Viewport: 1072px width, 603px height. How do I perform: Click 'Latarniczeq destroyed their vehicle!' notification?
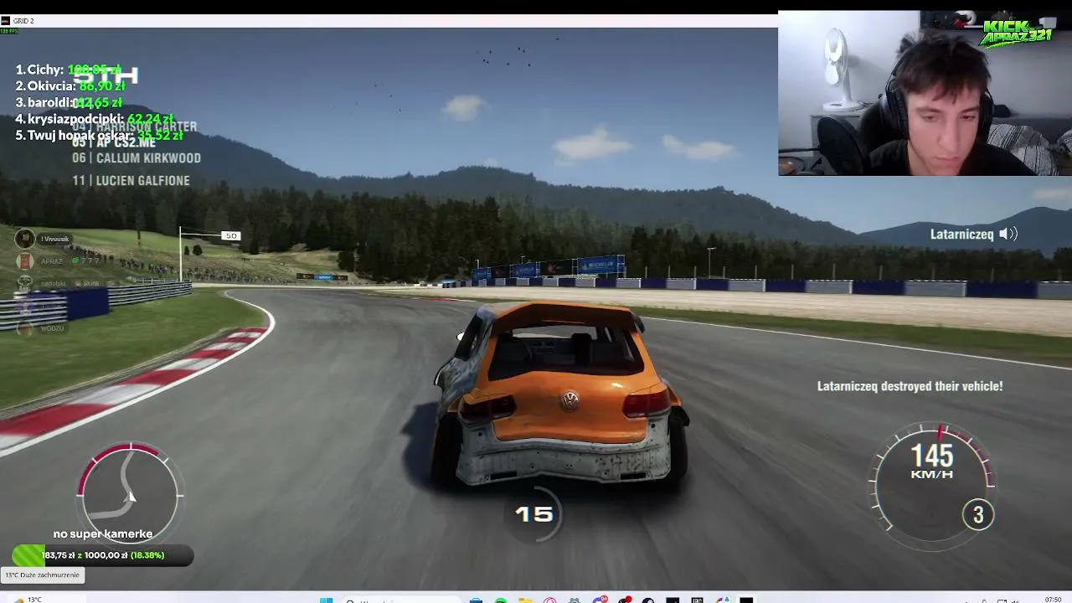(x=910, y=386)
